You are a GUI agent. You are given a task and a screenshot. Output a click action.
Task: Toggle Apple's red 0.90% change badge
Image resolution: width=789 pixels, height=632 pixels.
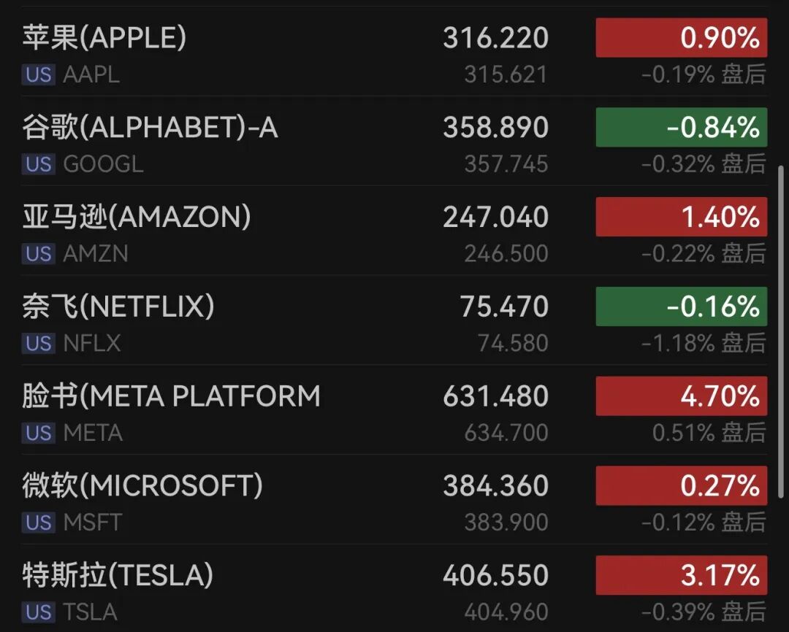(682, 38)
